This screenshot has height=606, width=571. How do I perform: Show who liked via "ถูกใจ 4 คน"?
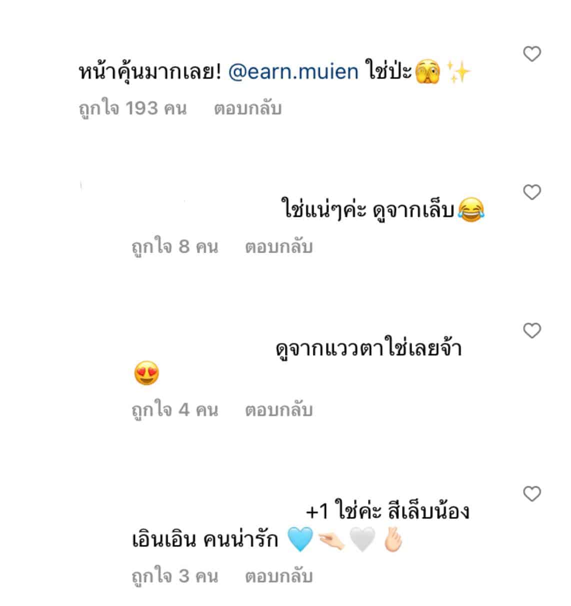174,410
